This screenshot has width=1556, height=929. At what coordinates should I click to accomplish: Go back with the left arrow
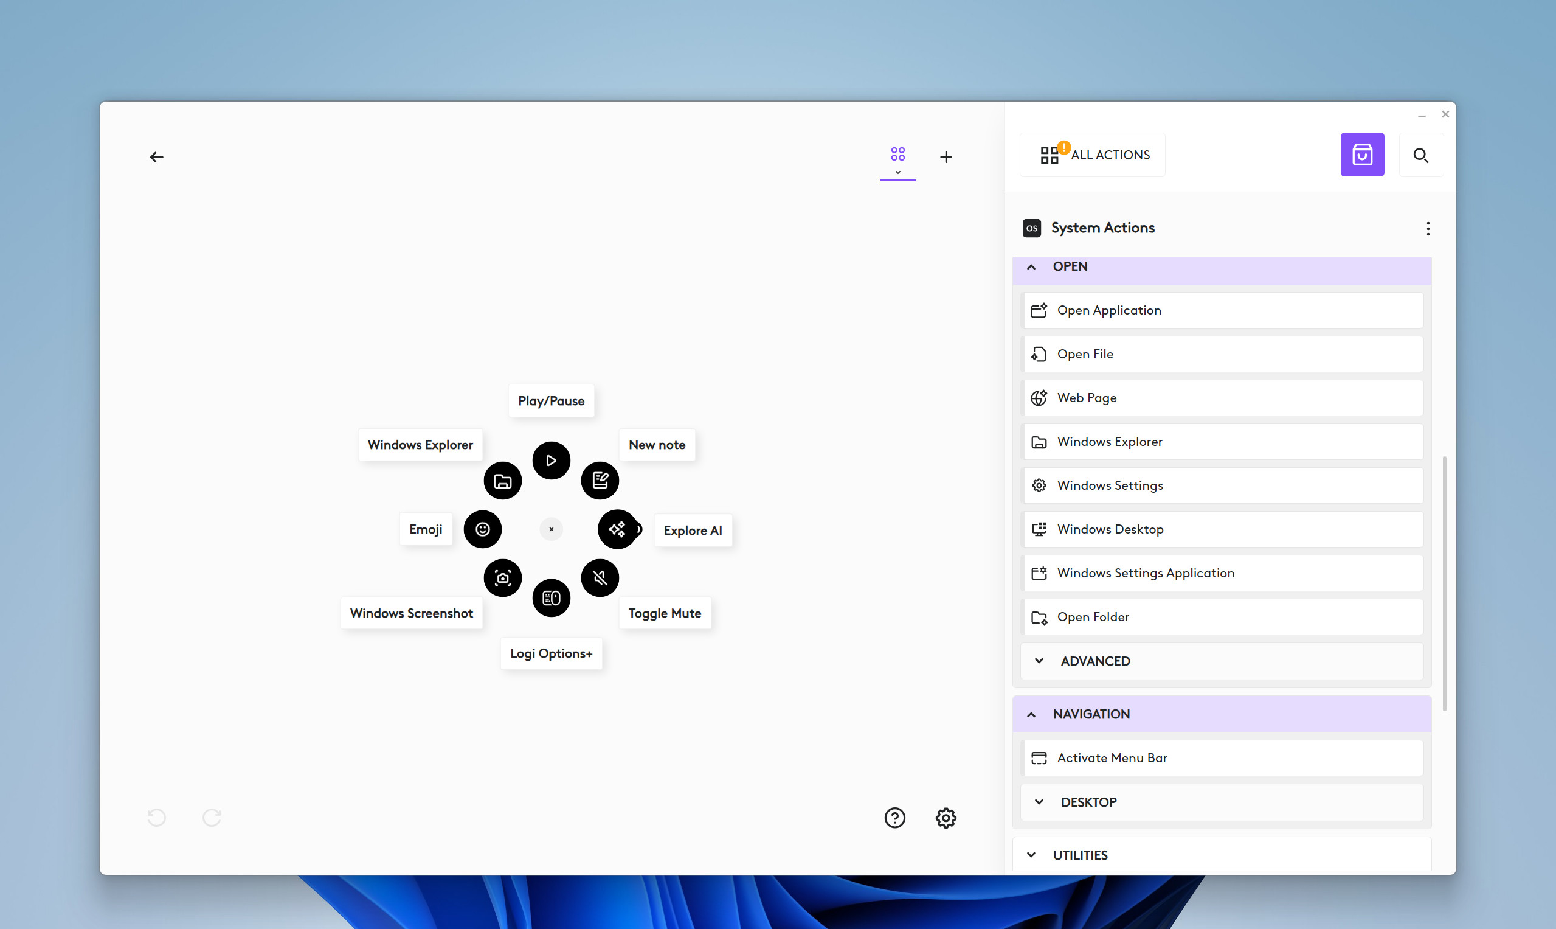point(156,157)
